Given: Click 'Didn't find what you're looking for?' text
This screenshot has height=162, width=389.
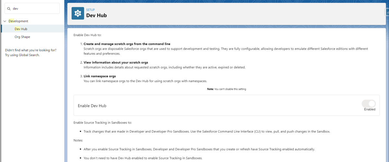Looking at the screenshot, I should coord(31,50).
